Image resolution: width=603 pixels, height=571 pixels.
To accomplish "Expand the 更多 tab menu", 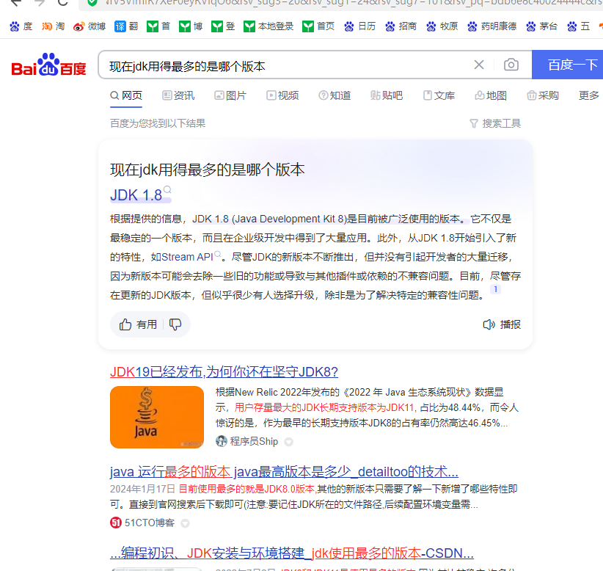I will 589,95.
